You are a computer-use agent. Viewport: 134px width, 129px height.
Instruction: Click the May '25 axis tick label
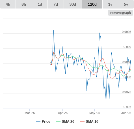point(95,113)
